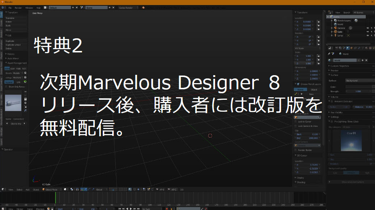Click grease pencil New button

tap(311, 94)
